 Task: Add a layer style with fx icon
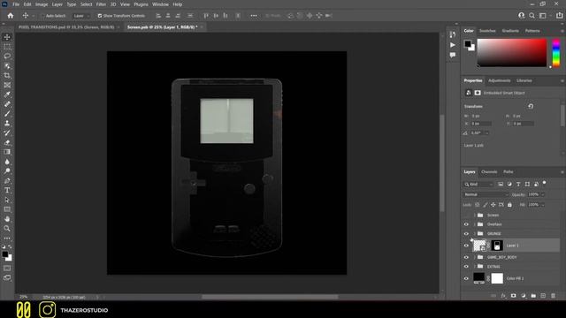(503, 296)
